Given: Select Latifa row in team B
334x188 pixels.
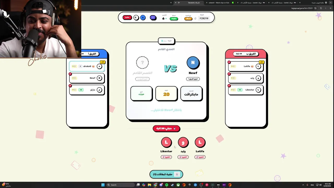Looking at the screenshot, I should [246, 66].
